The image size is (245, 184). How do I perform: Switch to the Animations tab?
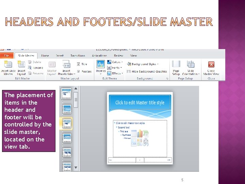pos(99,56)
